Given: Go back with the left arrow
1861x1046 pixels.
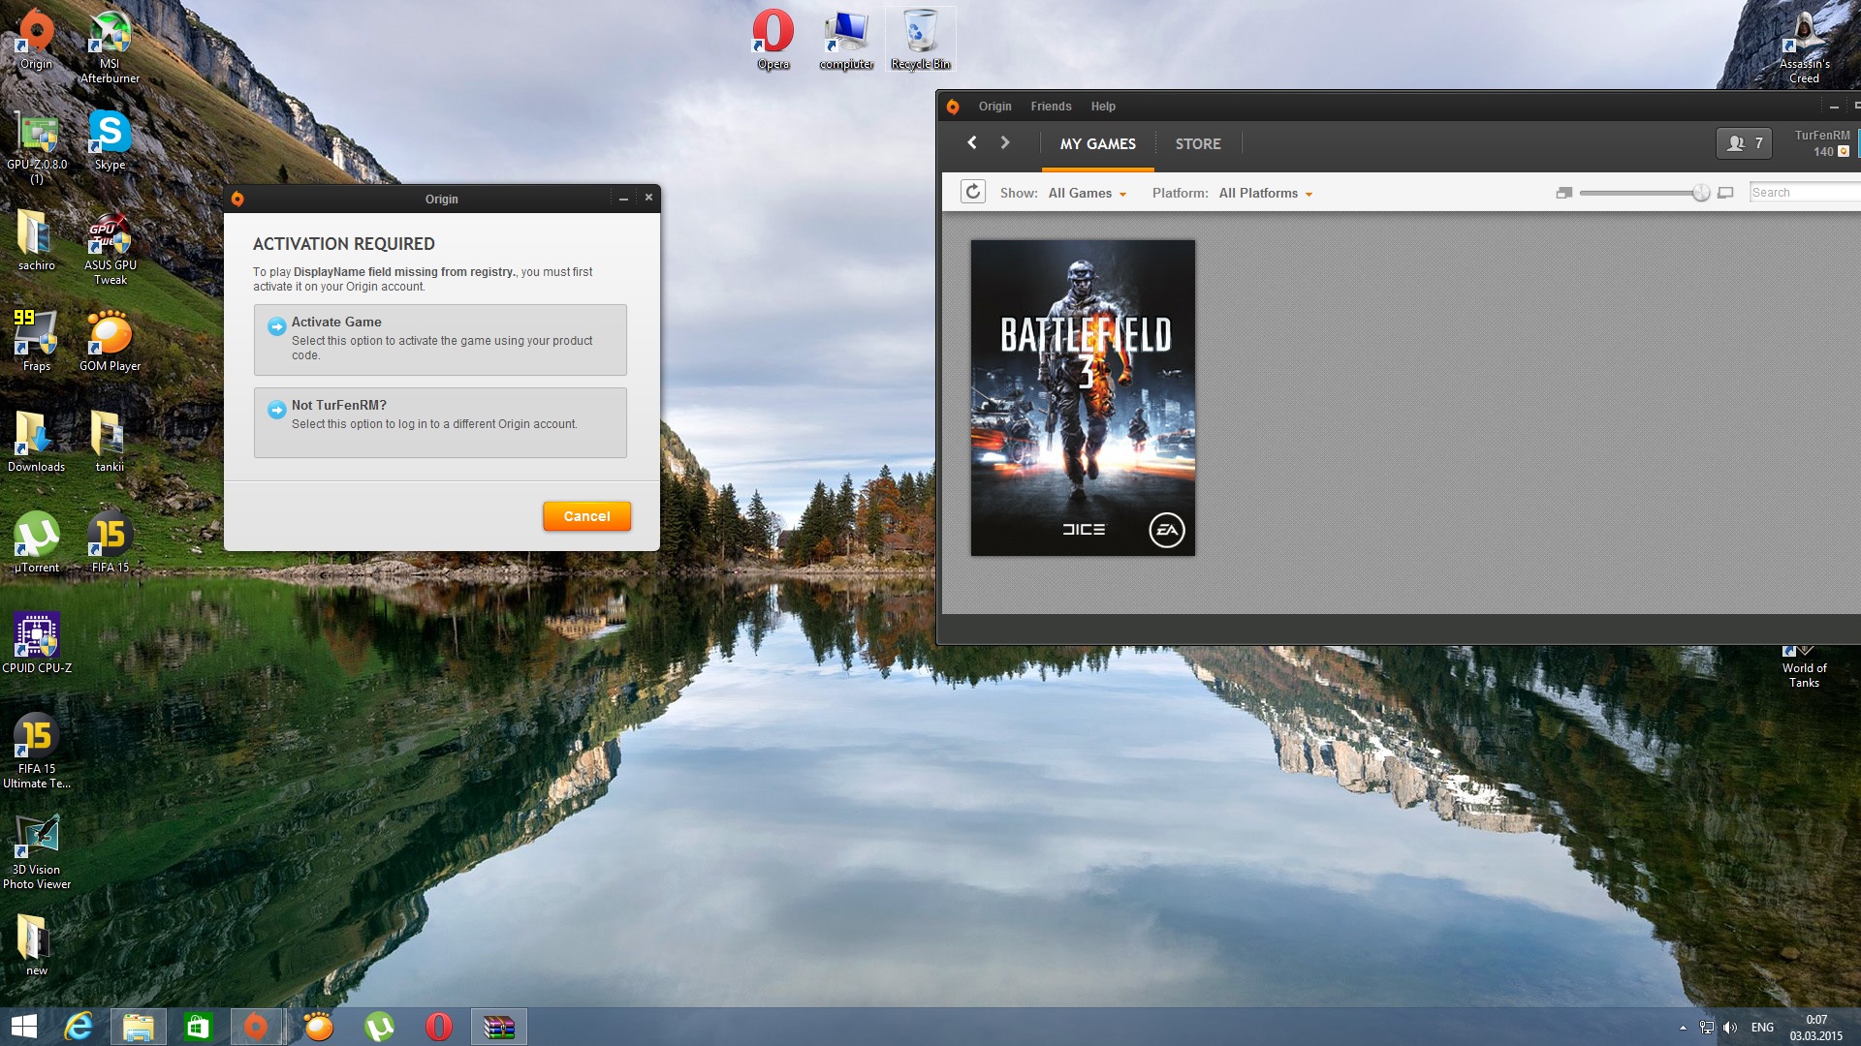Looking at the screenshot, I should [972, 142].
